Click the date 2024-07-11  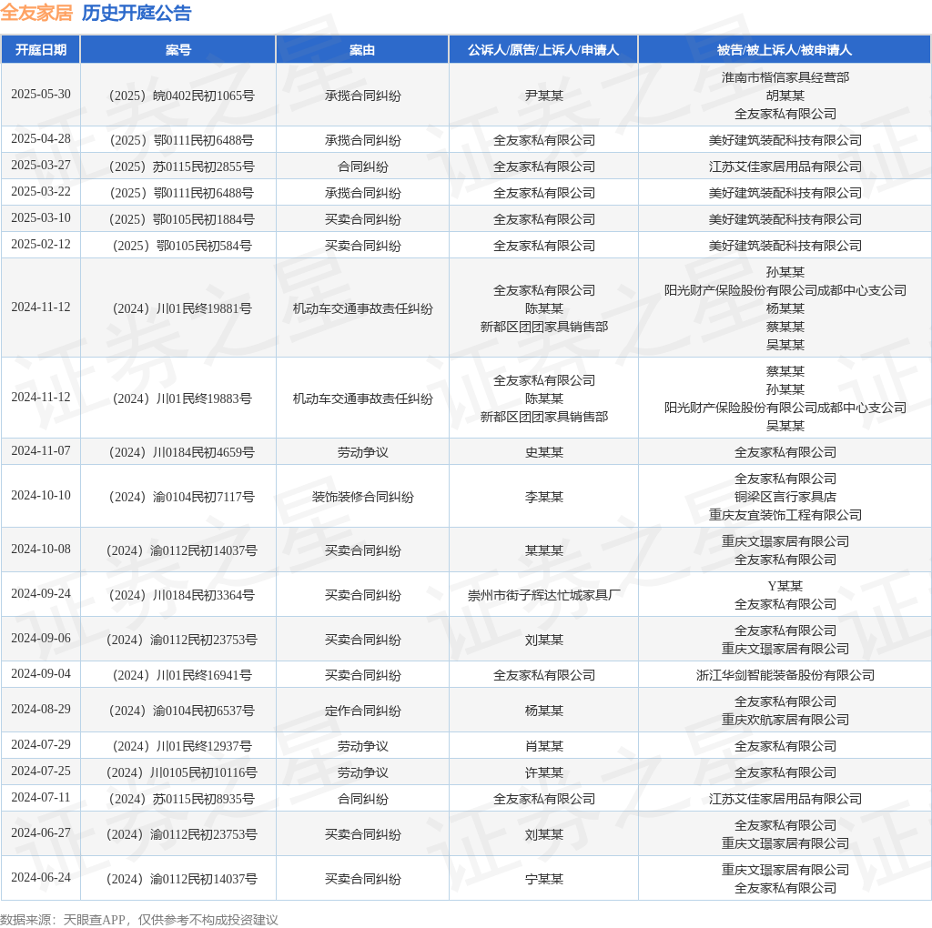tap(41, 797)
